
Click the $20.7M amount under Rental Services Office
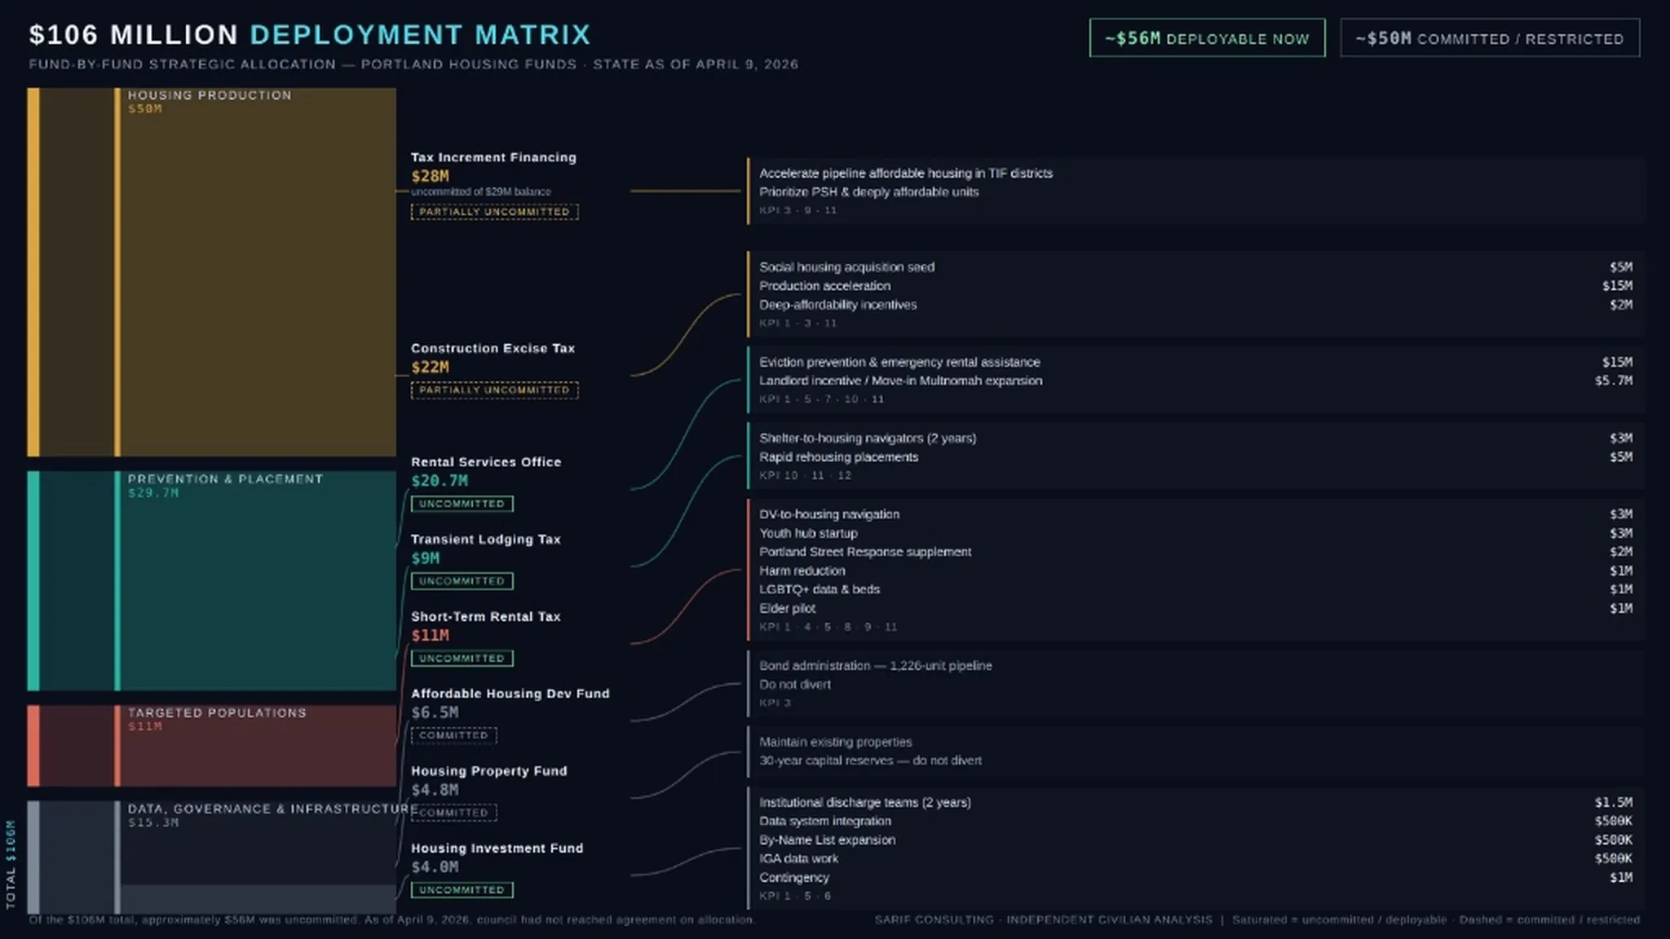coord(440,481)
